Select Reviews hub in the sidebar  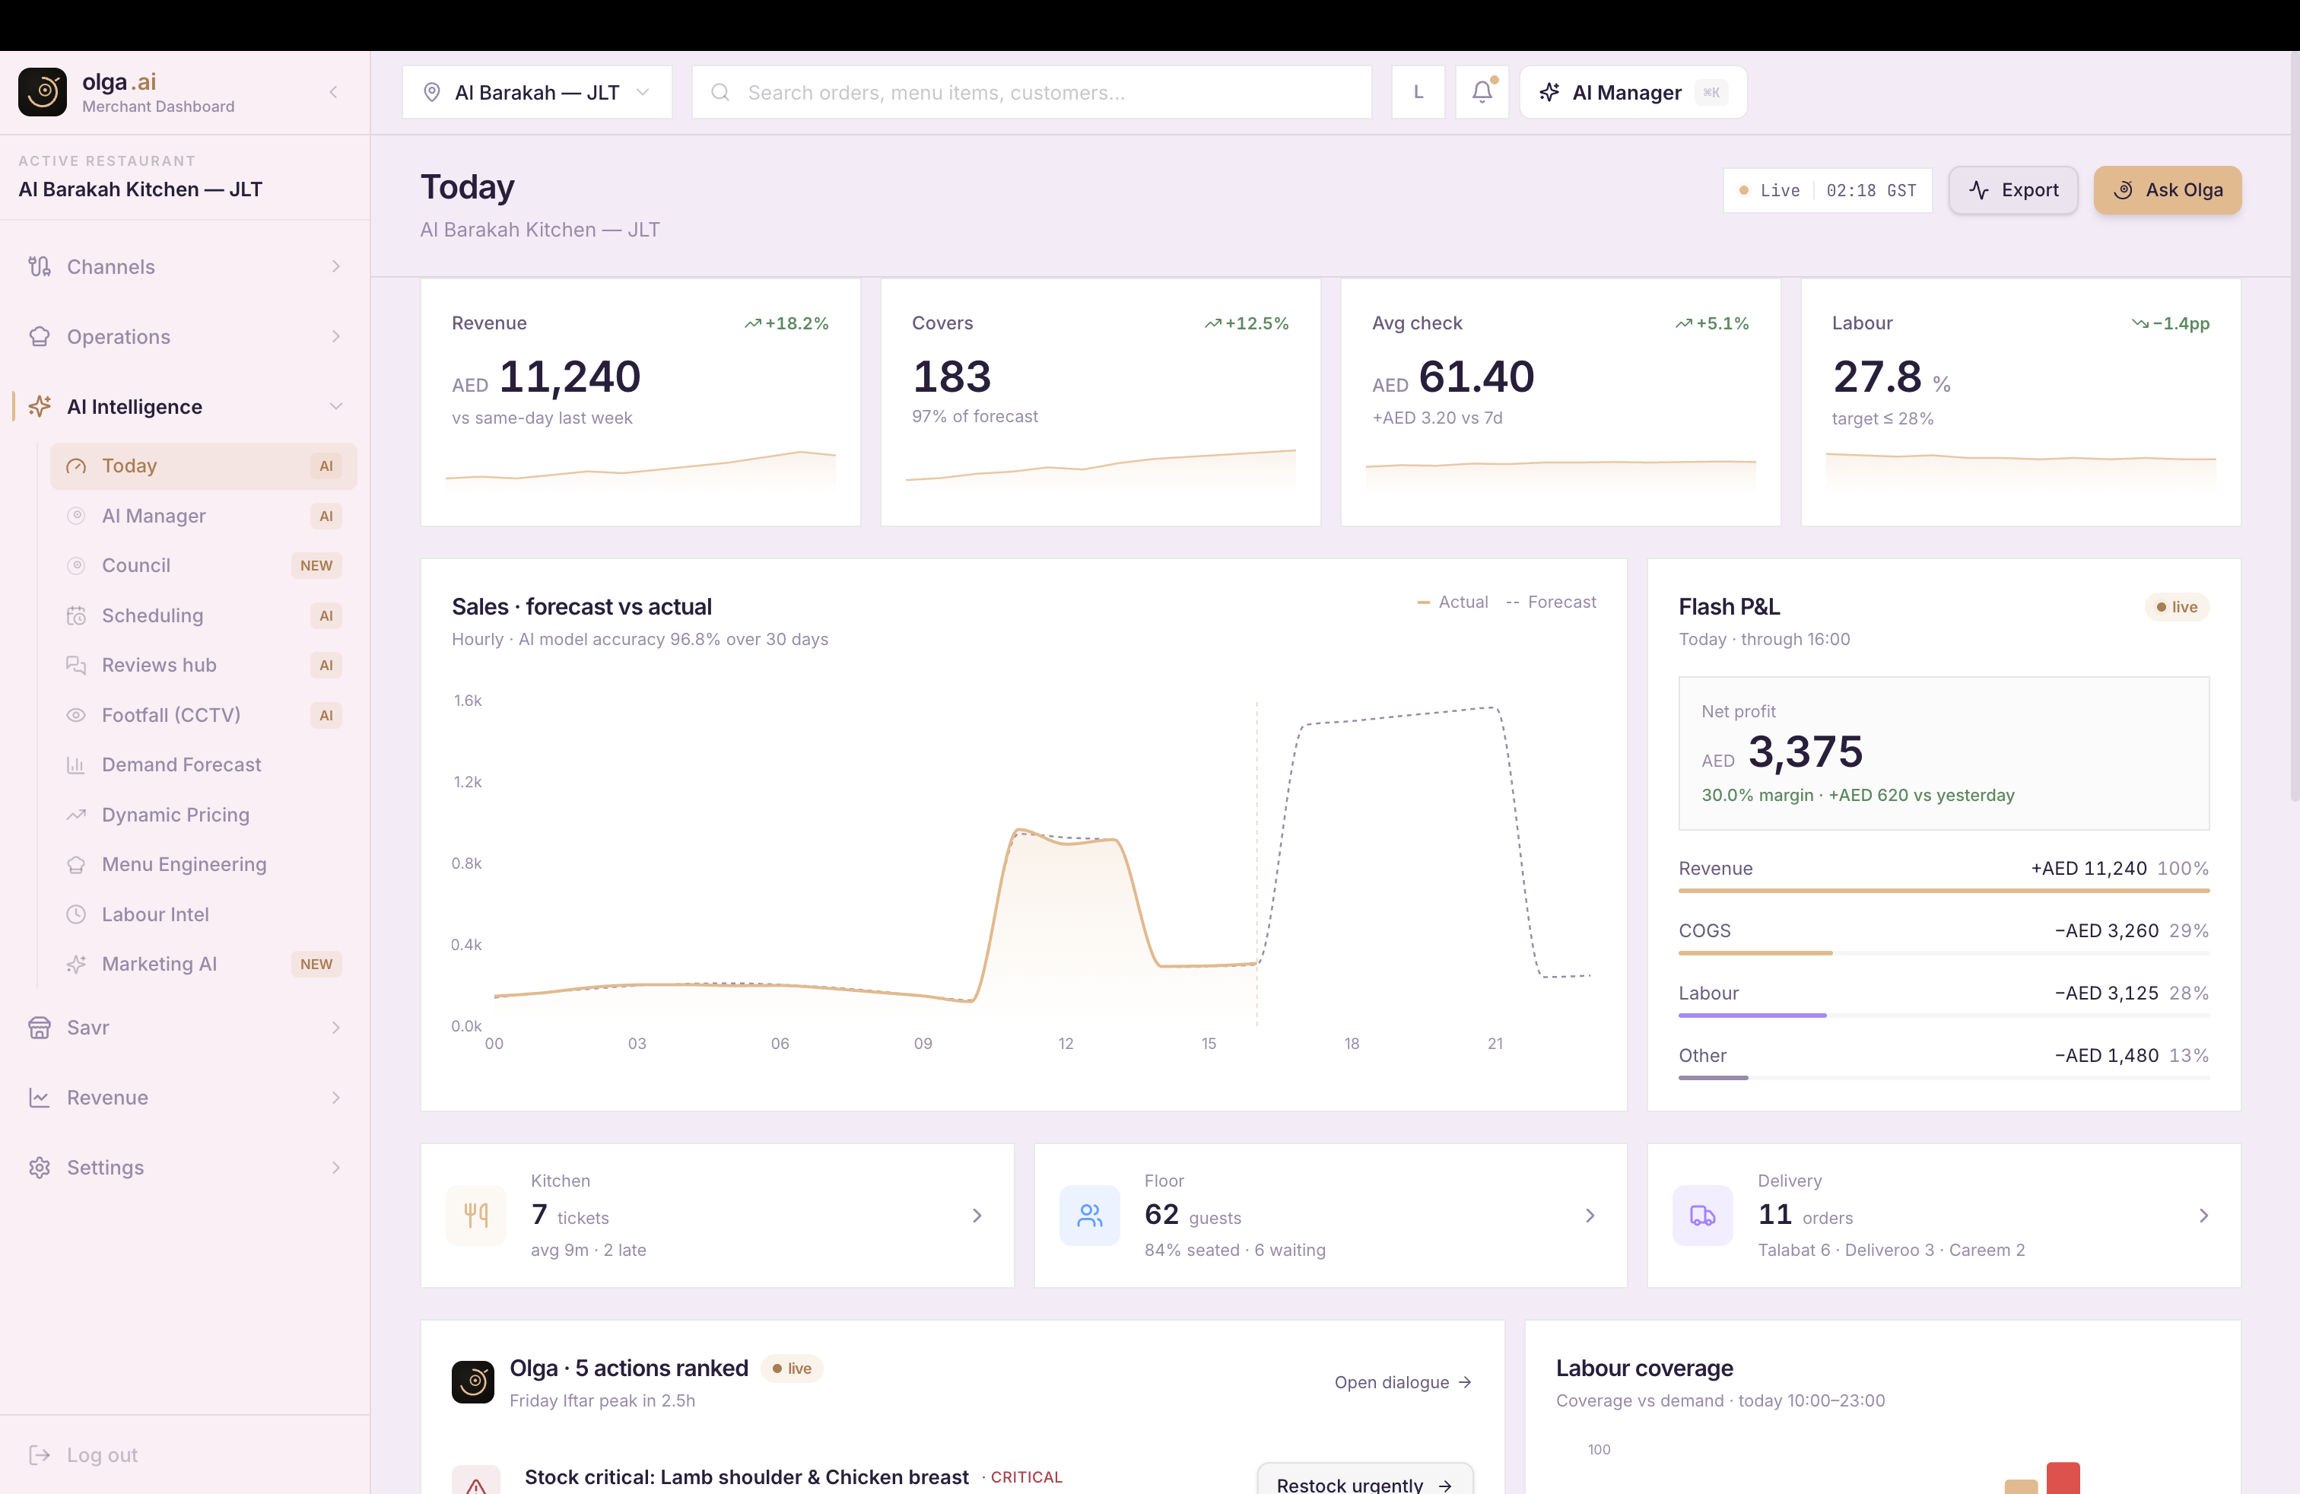coord(160,665)
